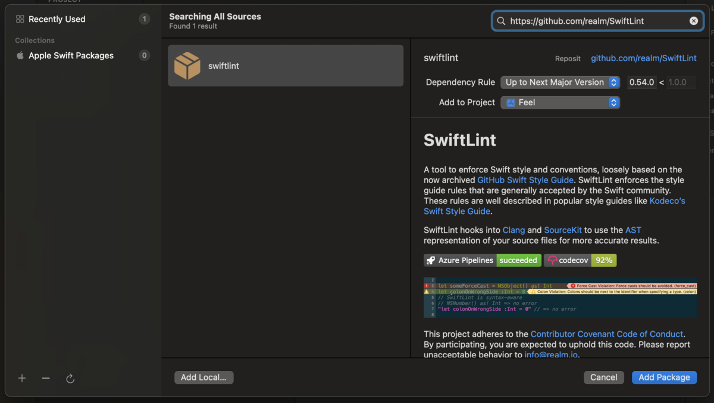Select Recently Used in sidebar
Image resolution: width=714 pixels, height=403 pixels.
pyautogui.click(x=57, y=19)
